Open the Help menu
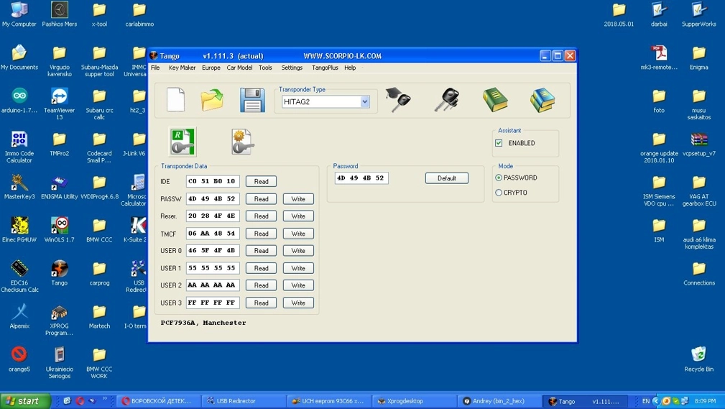The width and height of the screenshot is (725, 409). (x=350, y=68)
